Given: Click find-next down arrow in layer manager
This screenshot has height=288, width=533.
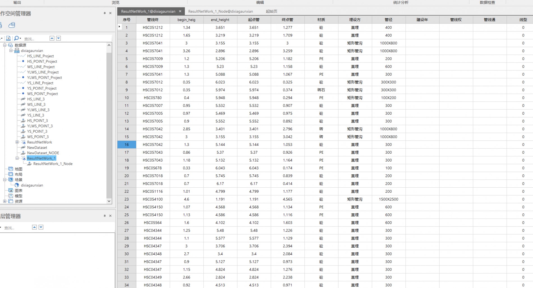Looking at the screenshot, I should click(41, 227).
